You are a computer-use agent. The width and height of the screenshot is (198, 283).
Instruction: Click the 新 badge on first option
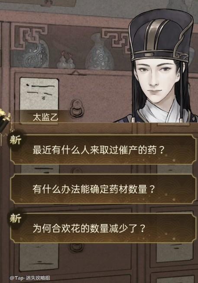tap(16, 140)
